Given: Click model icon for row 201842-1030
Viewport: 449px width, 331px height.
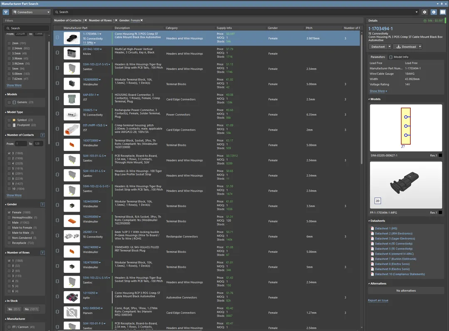Looking at the screenshot, I should [57, 53].
